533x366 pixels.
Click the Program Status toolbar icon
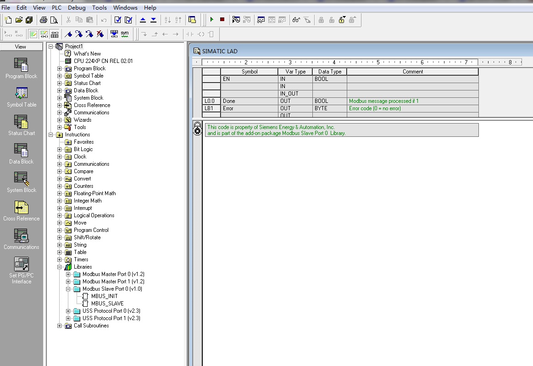tap(236, 20)
